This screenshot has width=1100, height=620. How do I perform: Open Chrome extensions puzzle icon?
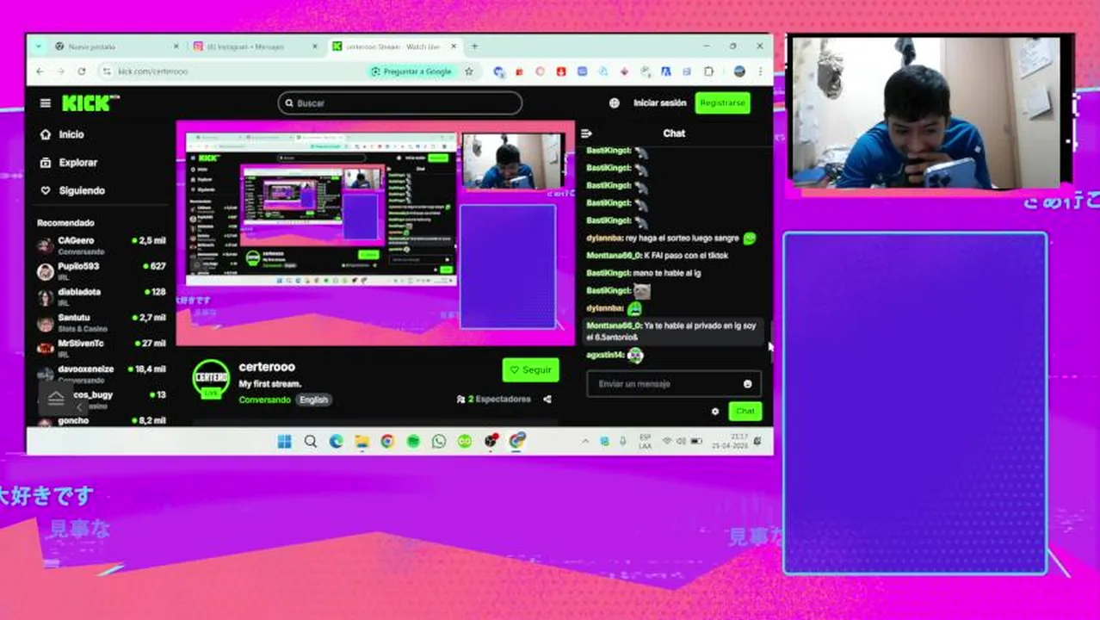click(709, 71)
